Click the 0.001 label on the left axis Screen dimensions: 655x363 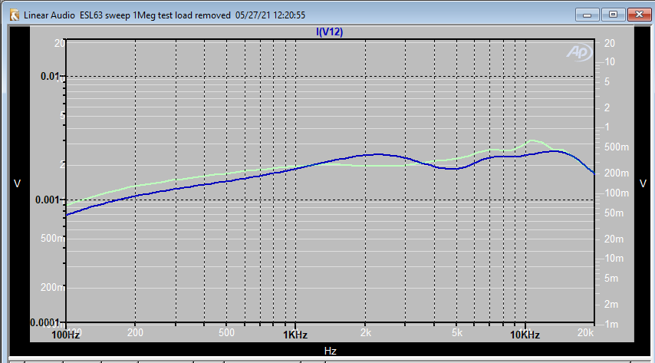(50, 200)
